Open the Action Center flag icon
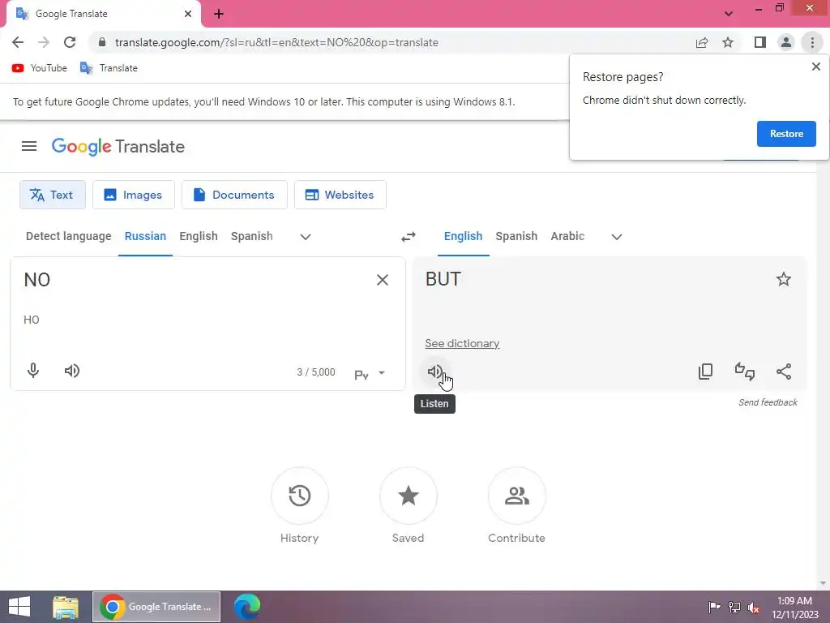Screen dimensions: 830x623 pyautogui.click(x=714, y=608)
